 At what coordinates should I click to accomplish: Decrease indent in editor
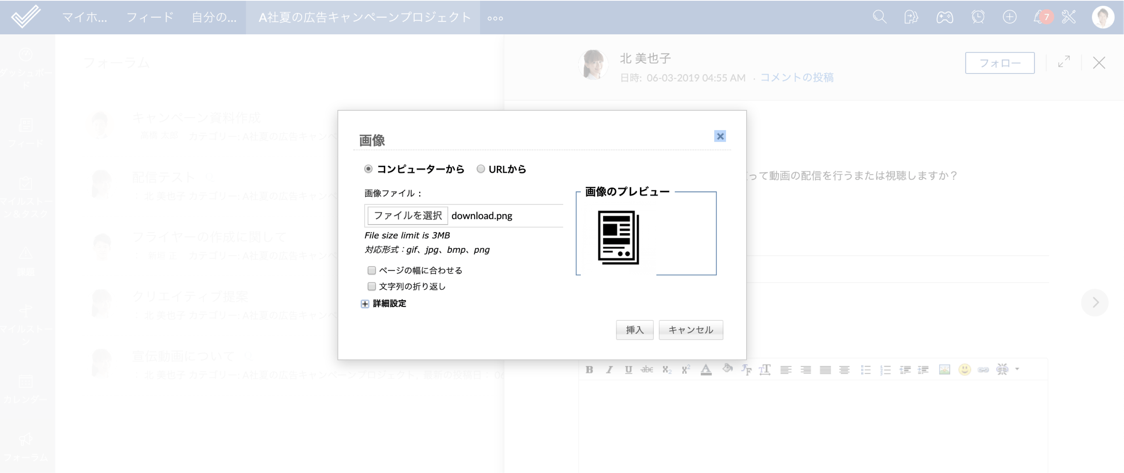point(905,370)
